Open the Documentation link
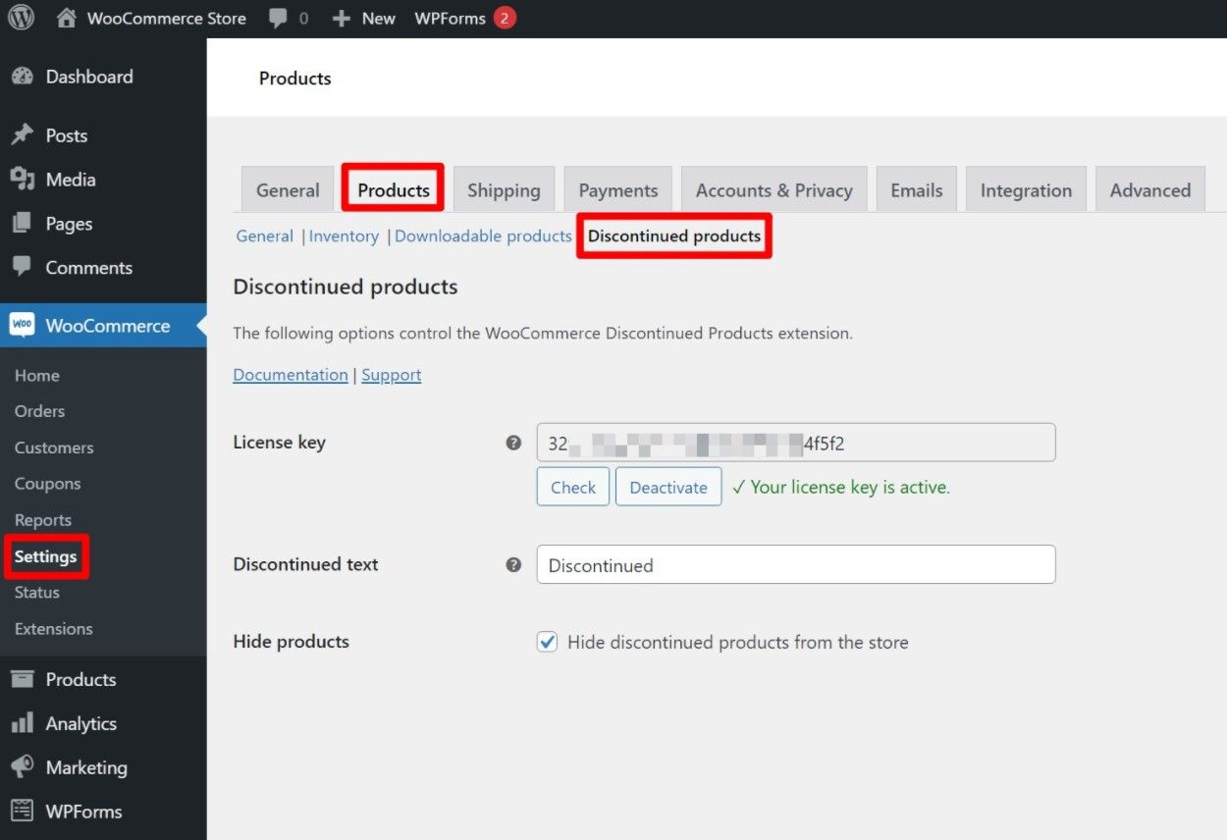The width and height of the screenshot is (1227, 840). coord(291,375)
